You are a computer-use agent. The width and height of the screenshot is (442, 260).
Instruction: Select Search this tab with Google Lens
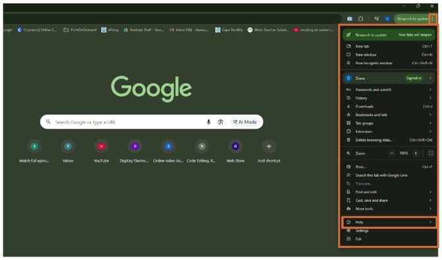click(x=389, y=176)
